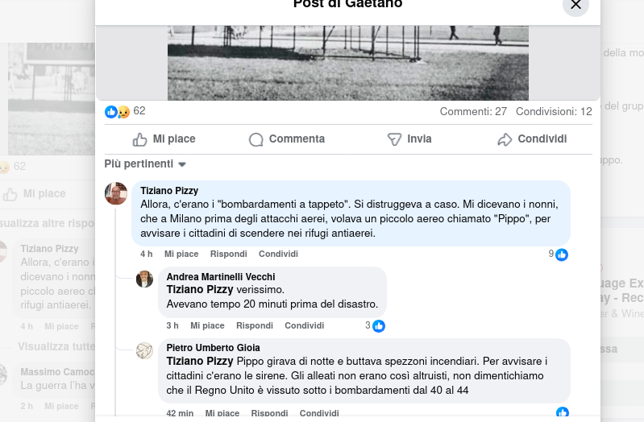644x422 pixels.
Task: Click the Commenta speech bubble icon
Action: pyautogui.click(x=256, y=139)
